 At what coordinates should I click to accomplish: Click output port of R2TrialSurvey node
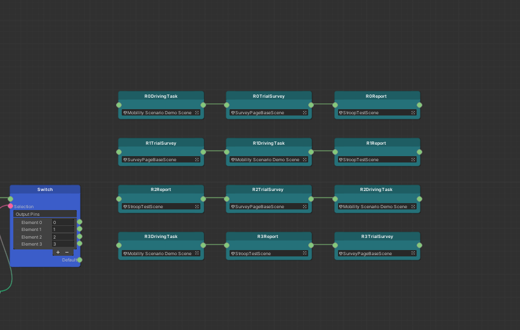coord(311,199)
